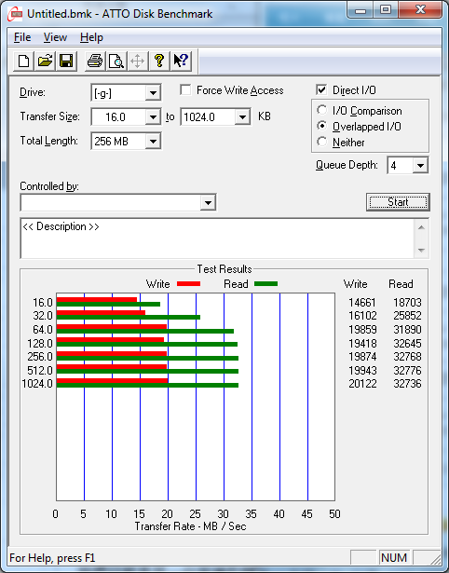Click the read value 18703

[407, 303]
